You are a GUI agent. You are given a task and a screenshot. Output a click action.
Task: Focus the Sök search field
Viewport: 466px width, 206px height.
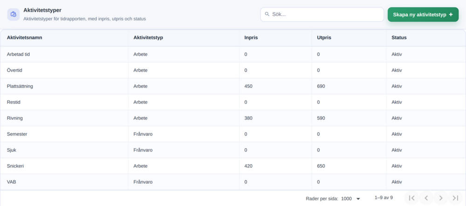click(322, 14)
